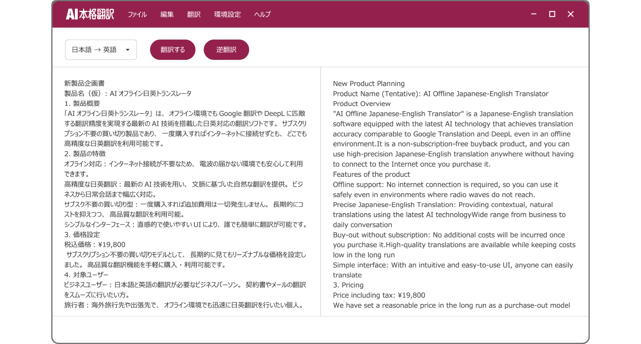Click the 税込価格：¥19,800 line in source pane
641x344 pixels.
(x=95, y=244)
